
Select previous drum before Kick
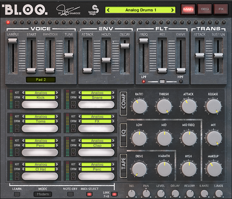point(23,97)
